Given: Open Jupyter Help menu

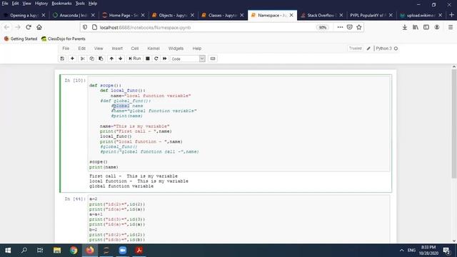Looking at the screenshot, I should (x=197, y=49).
